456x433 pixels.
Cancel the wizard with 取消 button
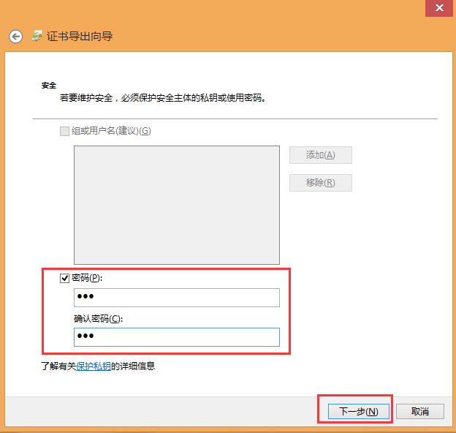click(x=420, y=411)
